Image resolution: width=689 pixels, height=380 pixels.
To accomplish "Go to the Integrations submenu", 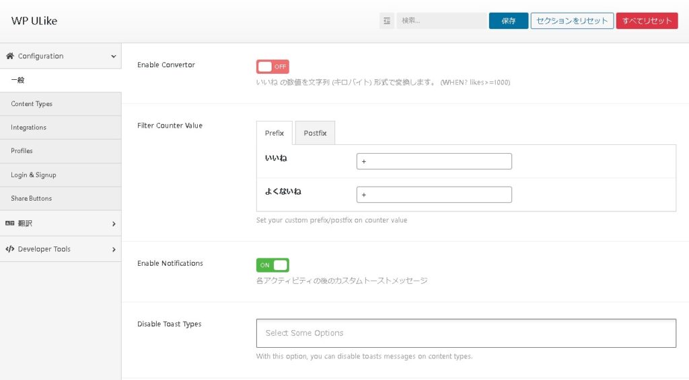I will tap(29, 128).
